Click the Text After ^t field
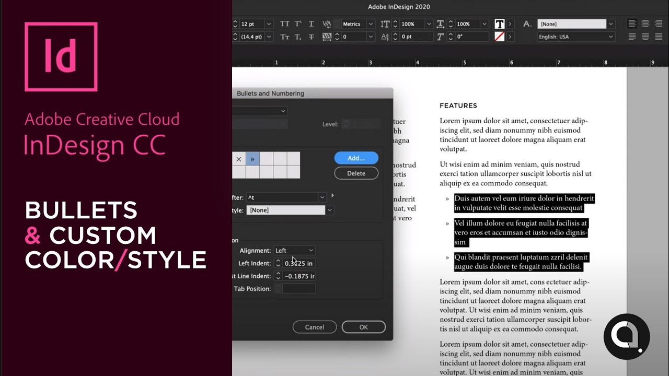Viewport: 669px width, 376px height. point(282,197)
